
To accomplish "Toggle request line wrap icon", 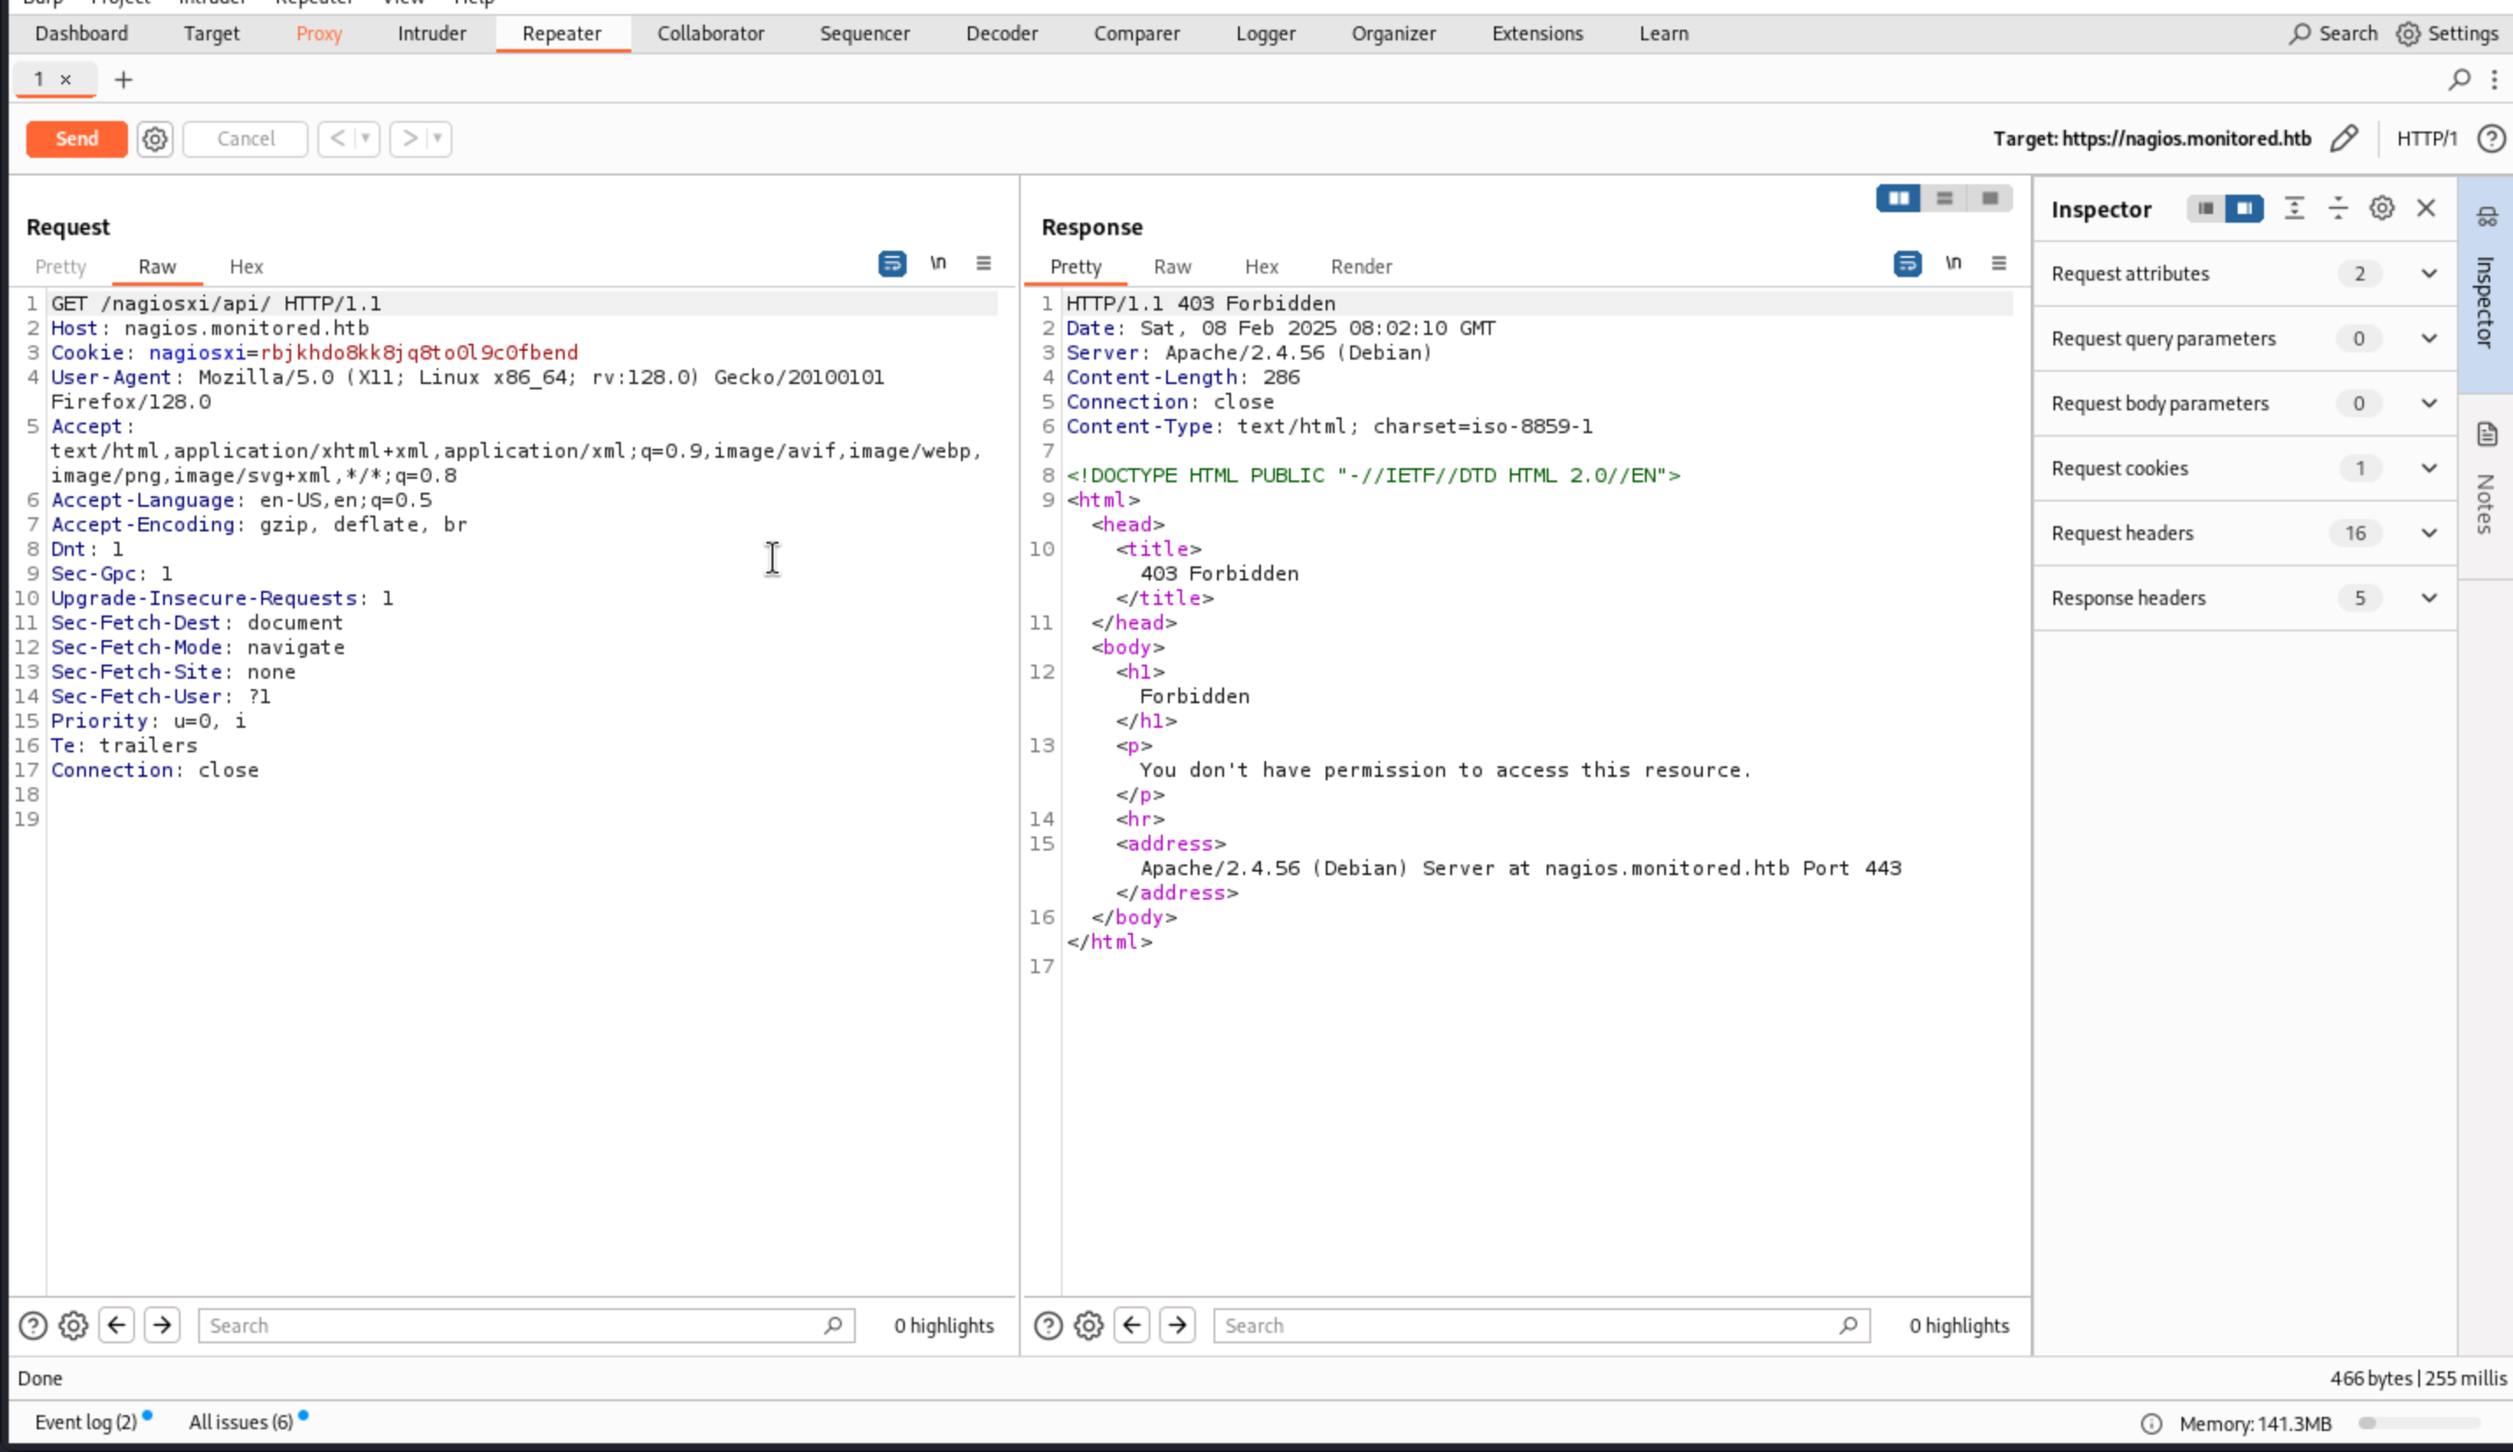I will click(893, 263).
